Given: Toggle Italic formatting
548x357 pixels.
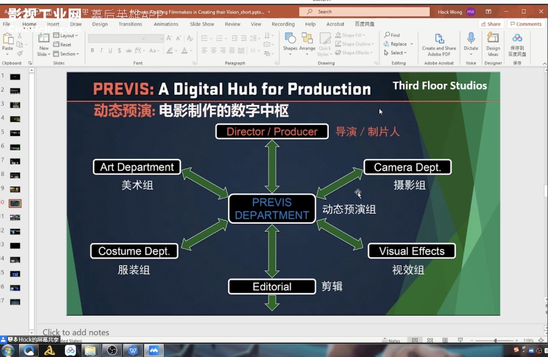Looking at the screenshot, I should [101, 50].
